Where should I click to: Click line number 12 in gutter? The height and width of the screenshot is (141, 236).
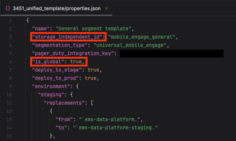click(x=9, y=111)
